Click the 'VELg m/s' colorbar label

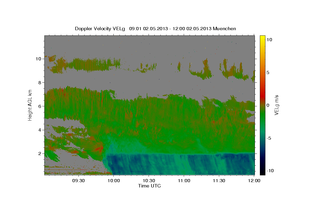pos(277,105)
